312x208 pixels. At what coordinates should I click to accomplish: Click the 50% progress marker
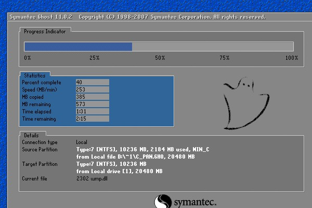click(x=160, y=58)
